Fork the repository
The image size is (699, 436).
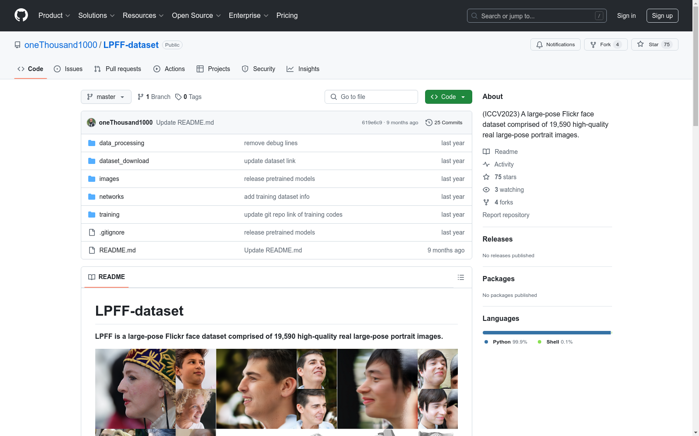(x=606, y=44)
